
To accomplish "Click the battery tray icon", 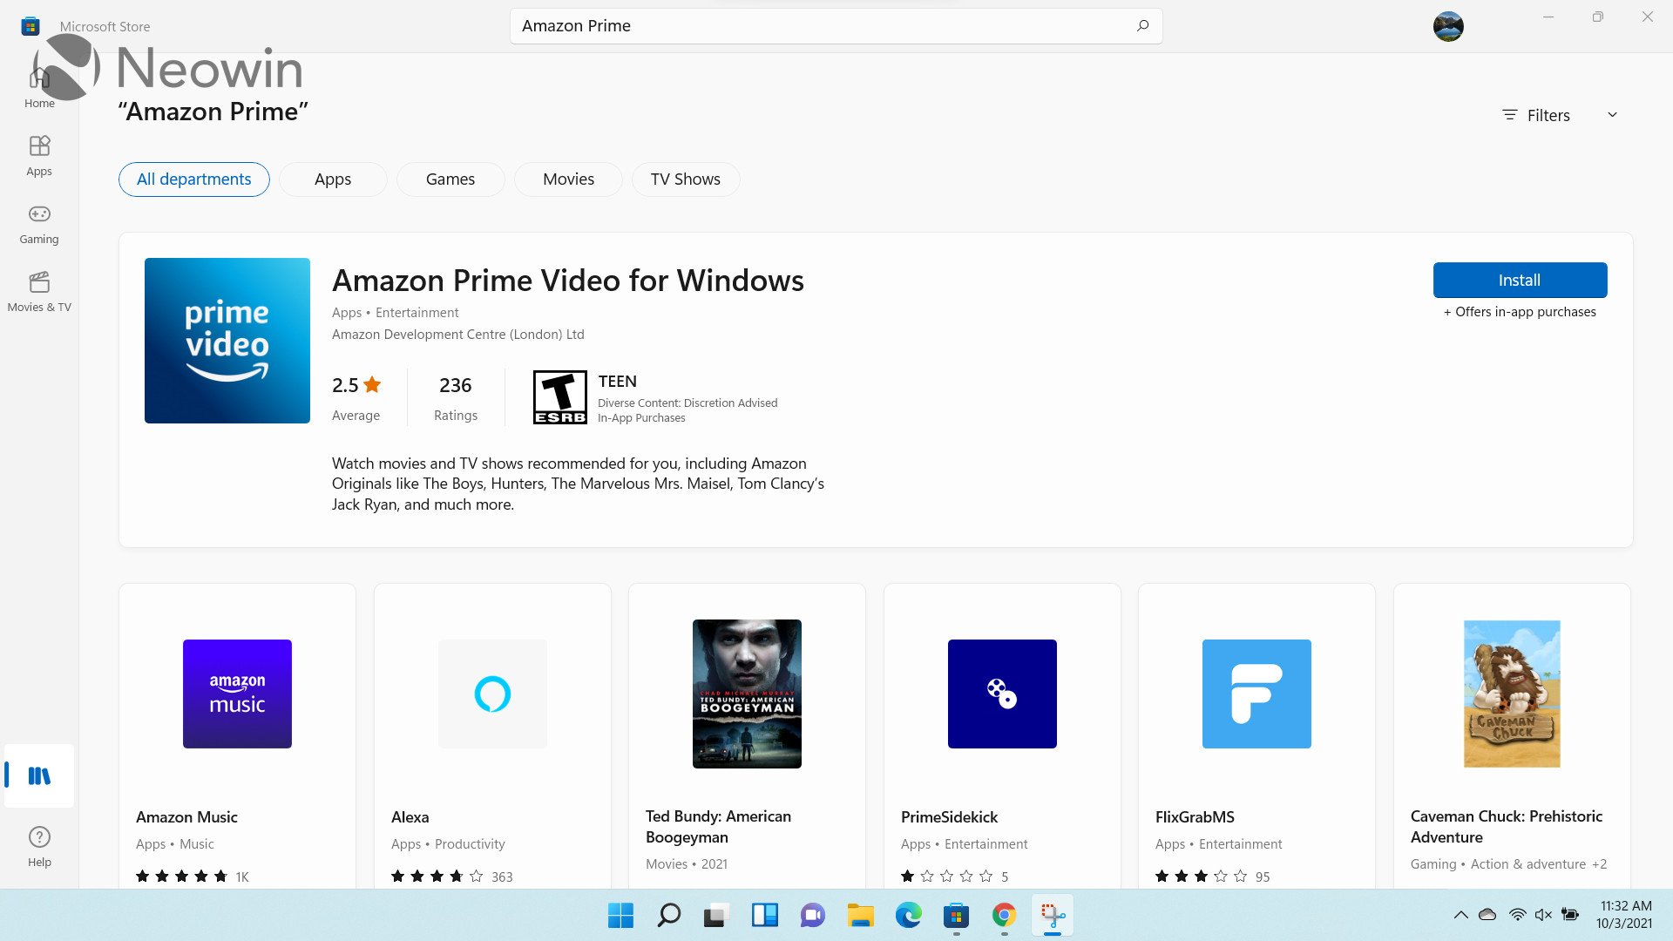I will pos(1570,915).
